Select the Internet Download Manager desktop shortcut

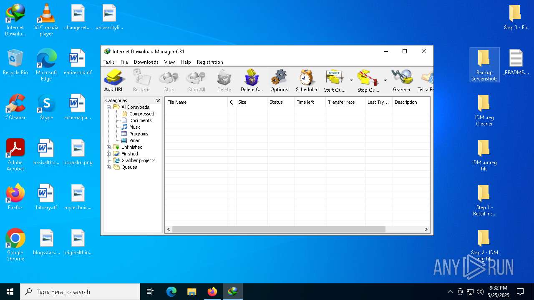[15, 20]
